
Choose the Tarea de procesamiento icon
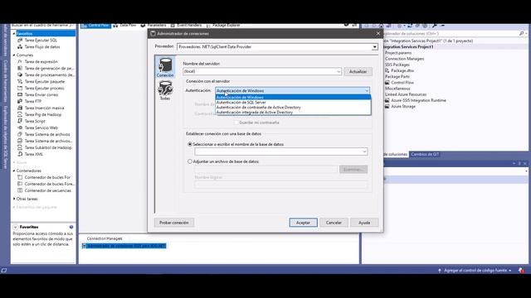pyautogui.click(x=20, y=74)
